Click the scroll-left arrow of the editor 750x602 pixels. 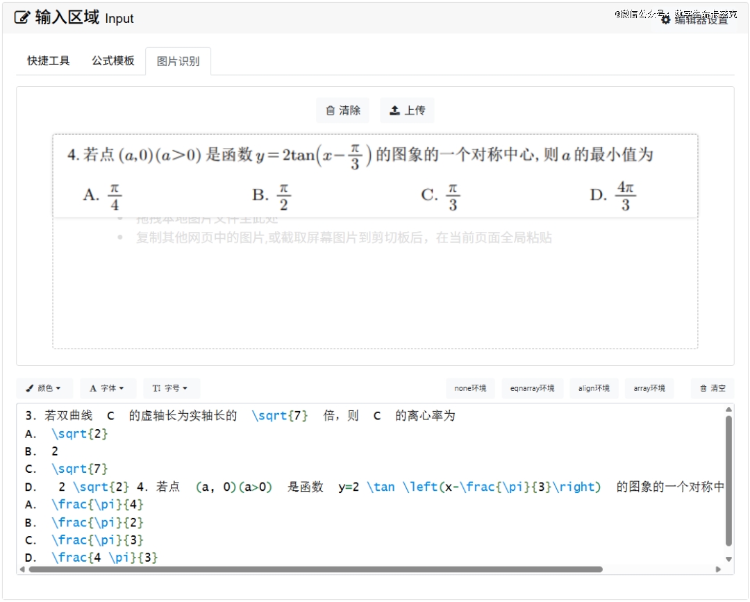coord(22,569)
